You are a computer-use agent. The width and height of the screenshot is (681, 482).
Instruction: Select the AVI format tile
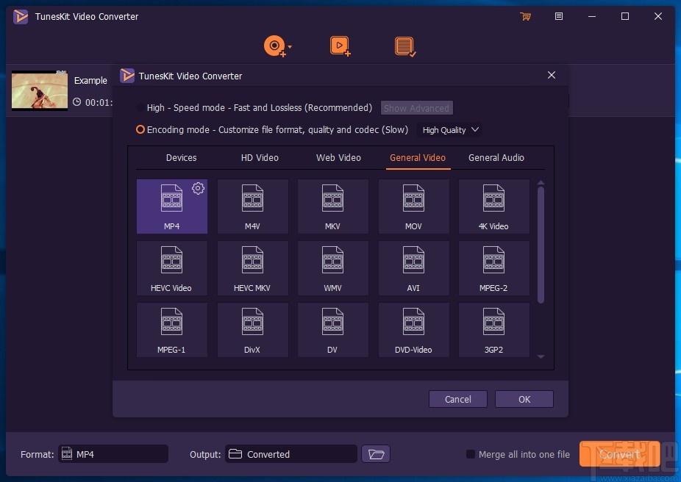(x=413, y=268)
